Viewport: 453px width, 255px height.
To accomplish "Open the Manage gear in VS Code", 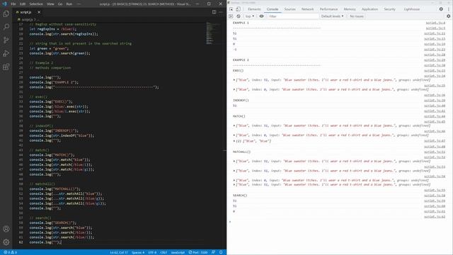I will 6,242.
